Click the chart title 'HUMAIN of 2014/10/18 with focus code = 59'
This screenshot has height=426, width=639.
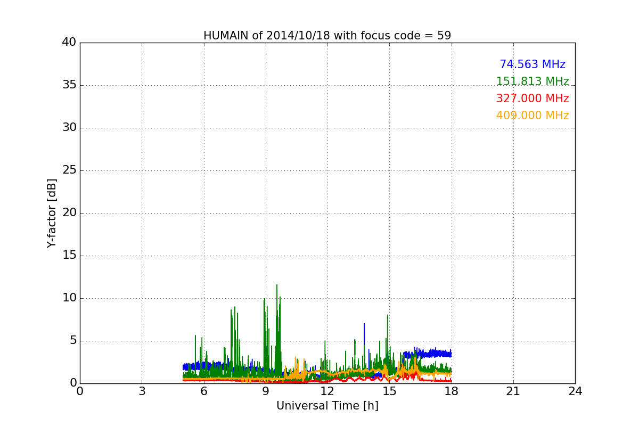327,36
